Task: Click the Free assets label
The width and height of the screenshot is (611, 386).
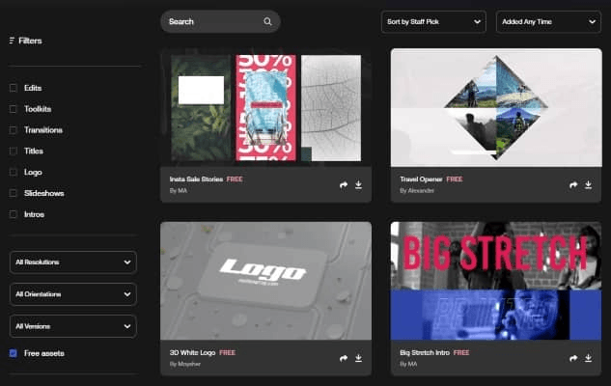Action: [44, 353]
